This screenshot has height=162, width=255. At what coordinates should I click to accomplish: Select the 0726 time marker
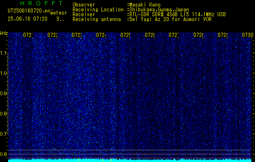pos(150,35)
